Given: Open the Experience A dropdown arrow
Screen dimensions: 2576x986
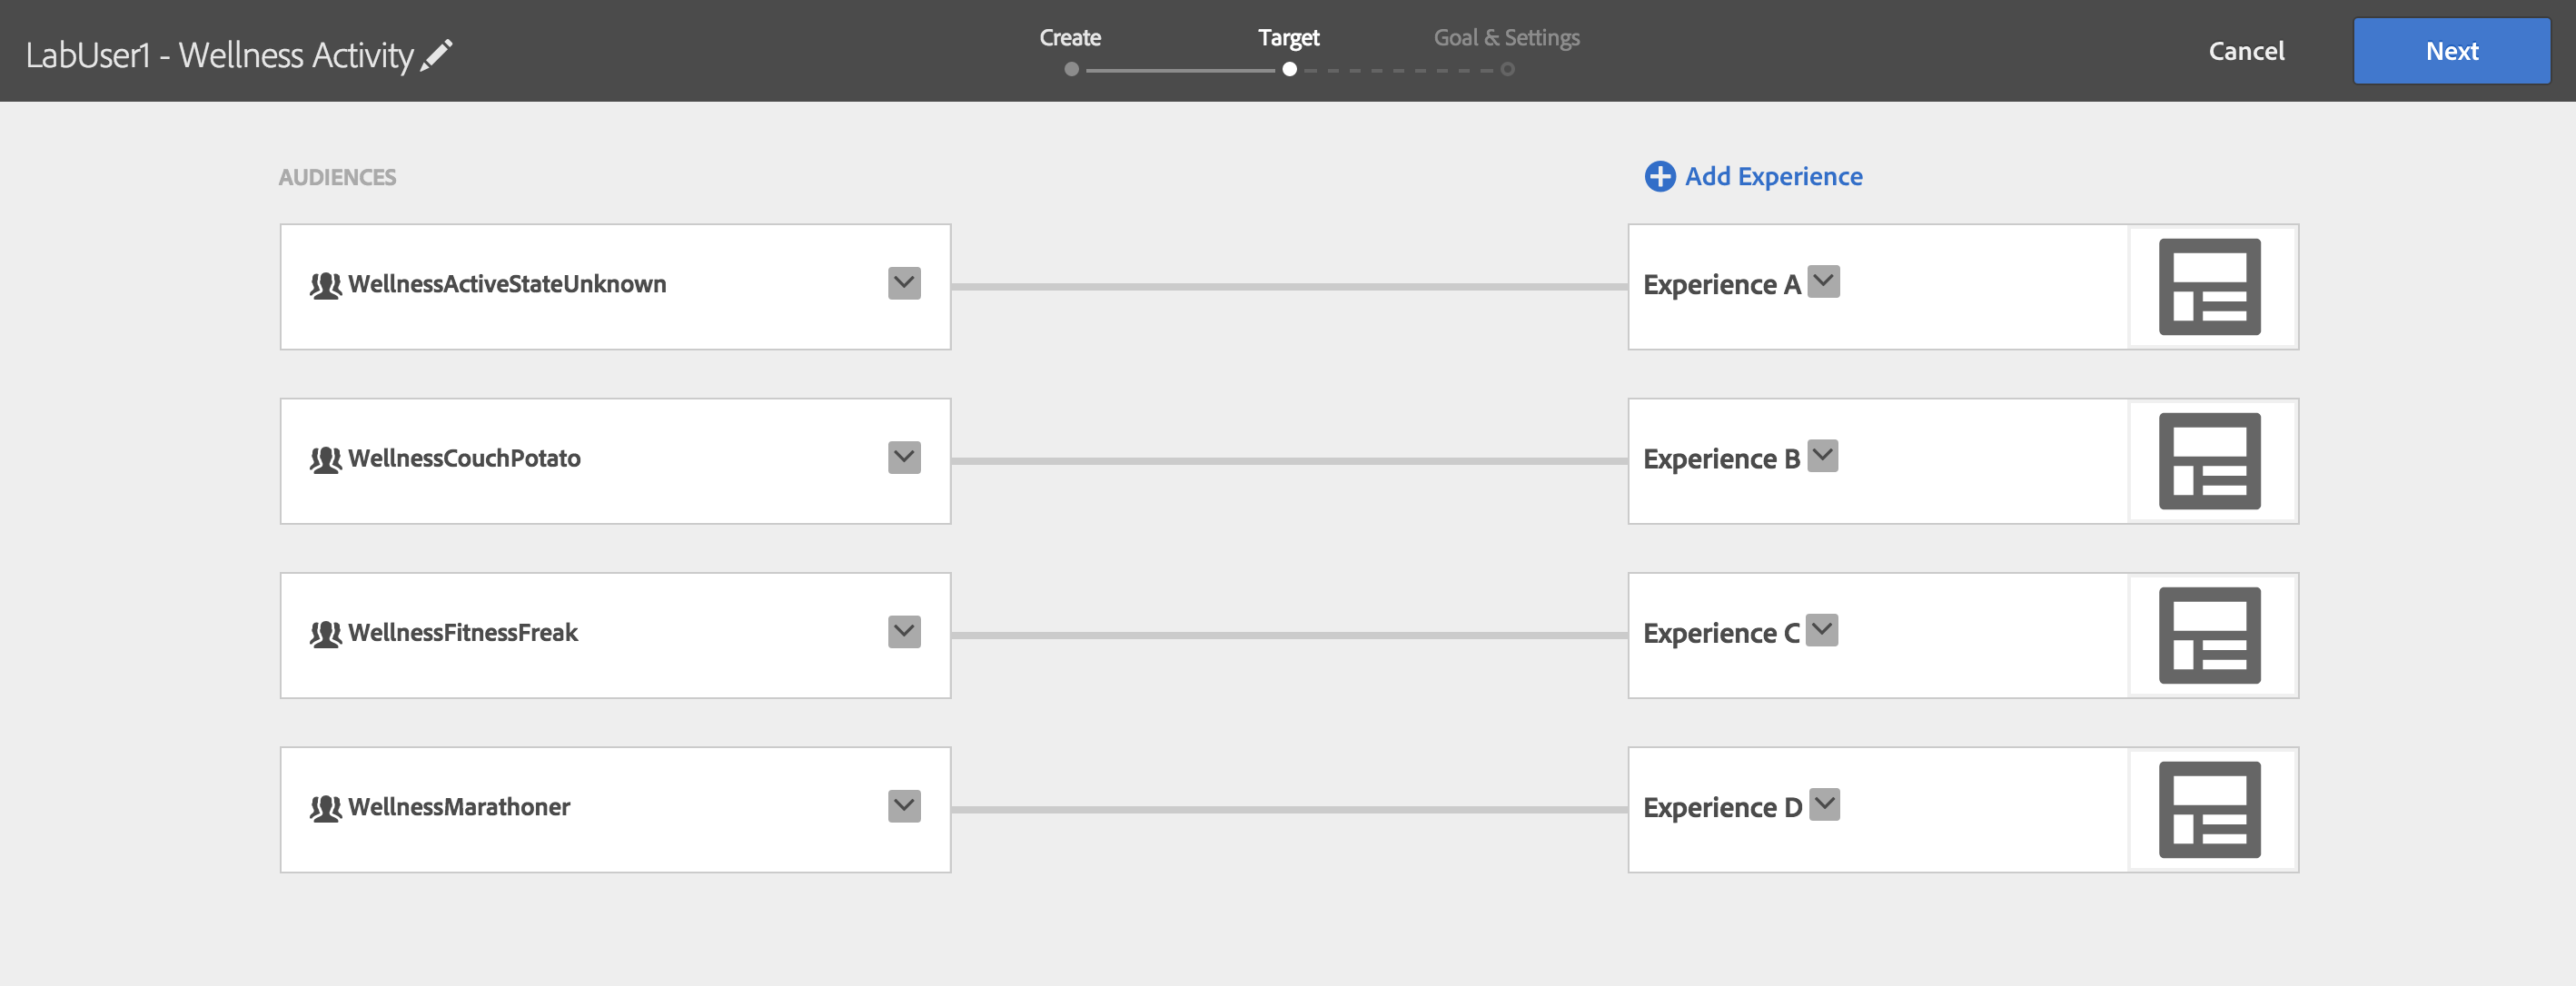Looking at the screenshot, I should point(1824,282).
